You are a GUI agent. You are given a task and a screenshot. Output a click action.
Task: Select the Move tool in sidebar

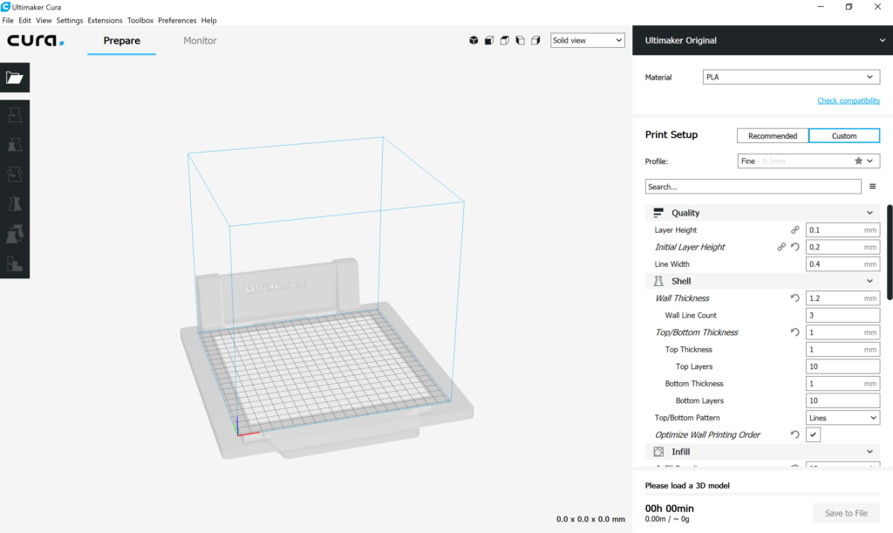(x=14, y=114)
